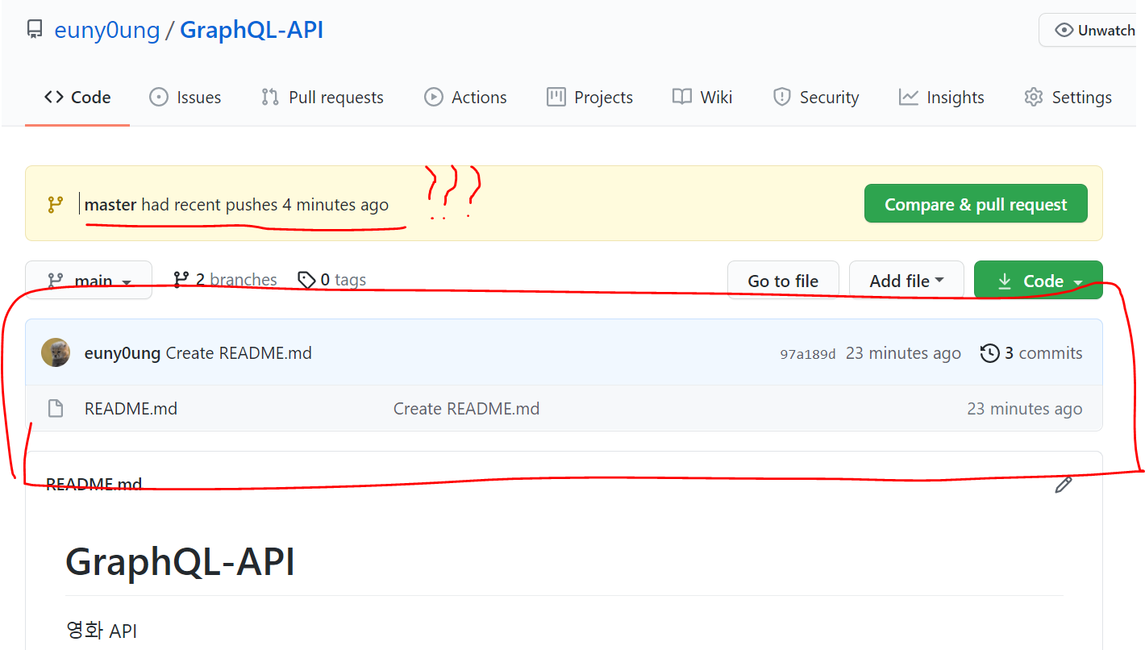This screenshot has height=650, width=1145.
Task: View the Insights tab
Action: (941, 98)
